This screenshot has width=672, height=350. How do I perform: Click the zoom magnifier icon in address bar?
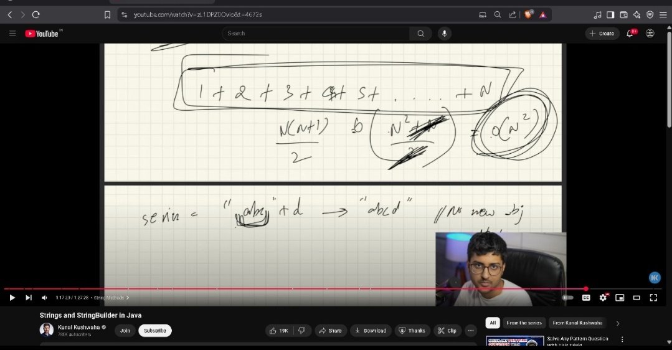coord(498,14)
